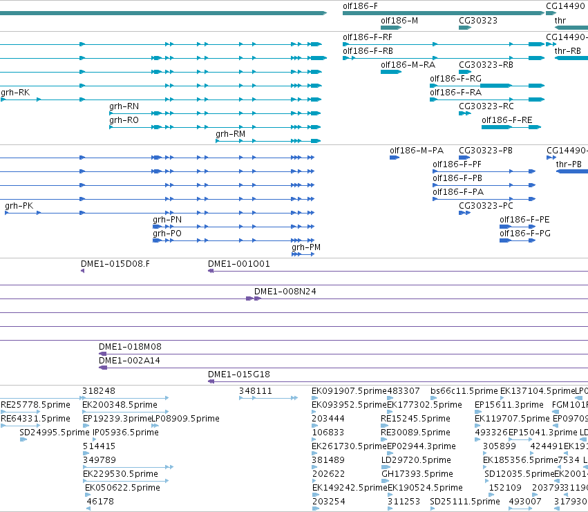Select transcript olf186-F-RG label
588x512 pixels.
455,79
